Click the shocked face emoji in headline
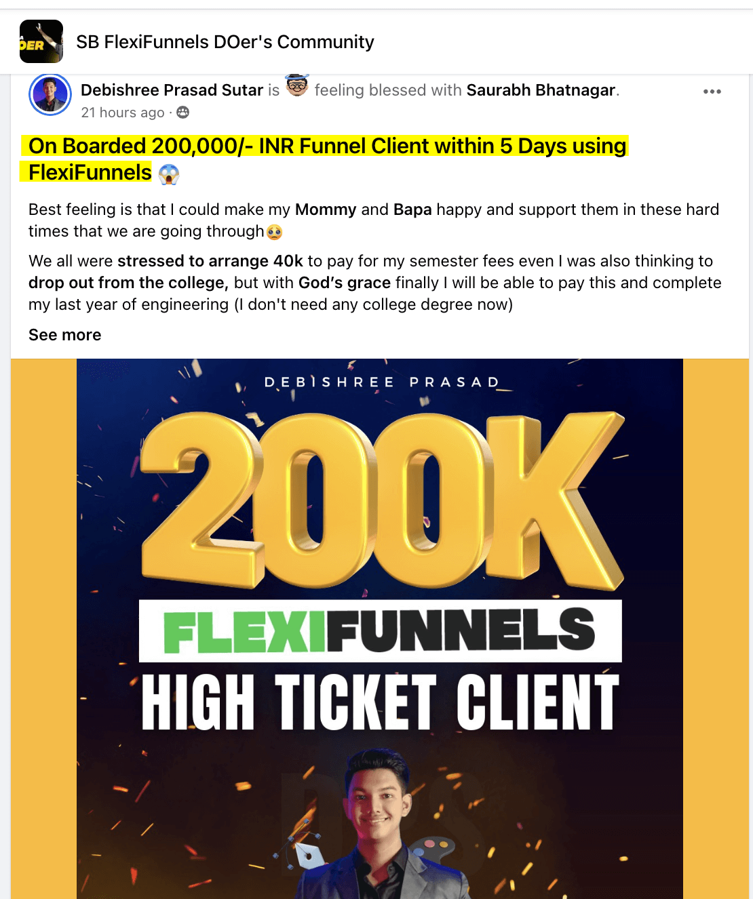 (169, 174)
